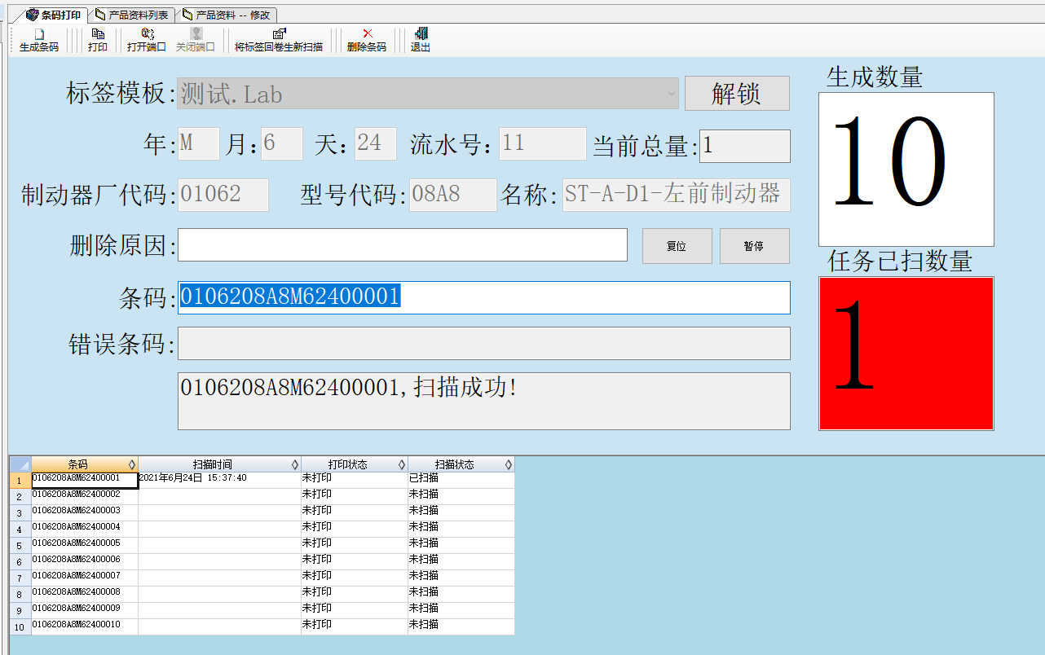Click the 退出 exit icon

click(x=421, y=34)
